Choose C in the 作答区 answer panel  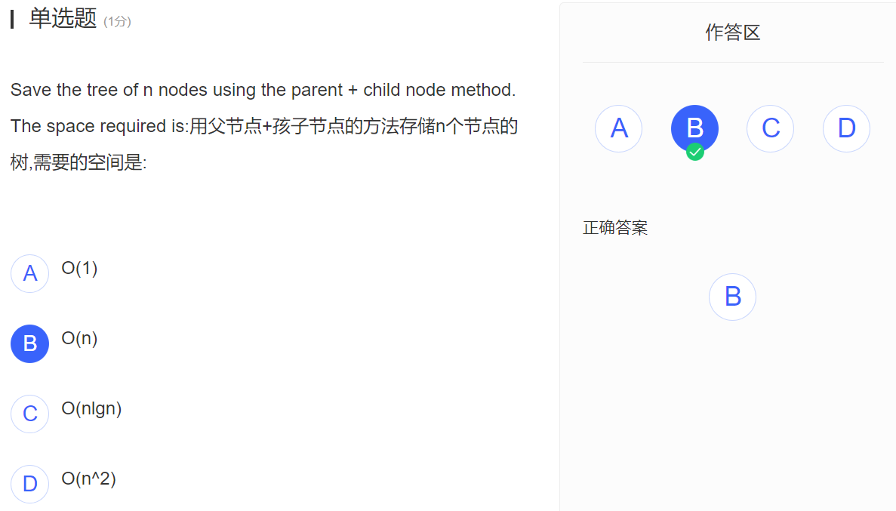click(770, 128)
